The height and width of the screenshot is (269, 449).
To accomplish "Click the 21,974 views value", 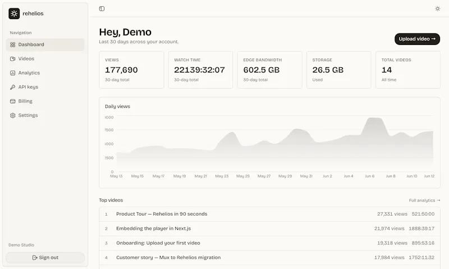I will click(389, 229).
